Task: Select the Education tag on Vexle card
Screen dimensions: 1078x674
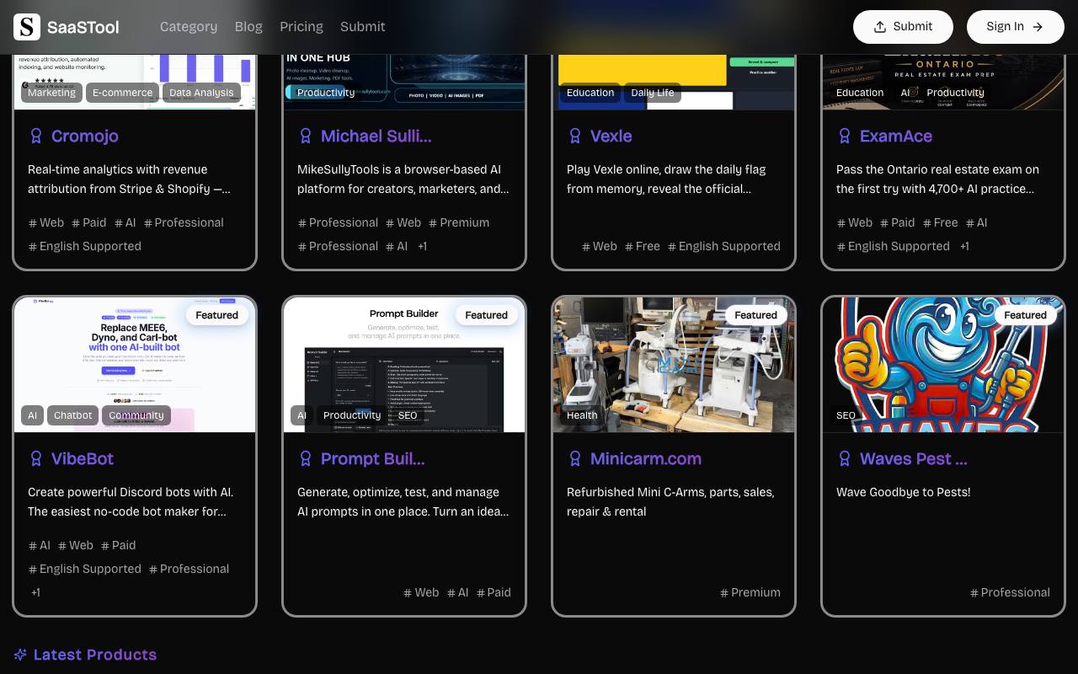Action: 590,93
